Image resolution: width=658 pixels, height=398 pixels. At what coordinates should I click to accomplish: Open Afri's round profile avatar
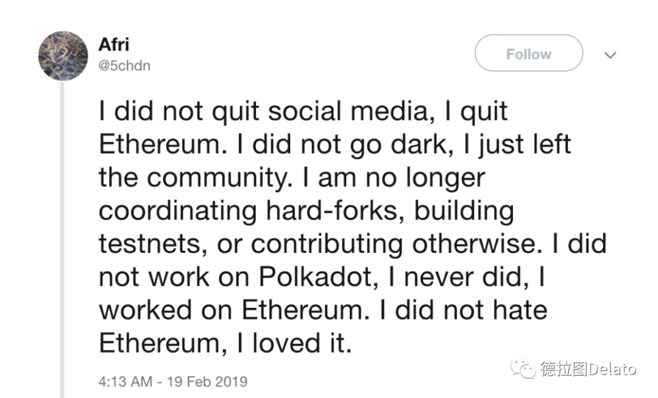63,56
